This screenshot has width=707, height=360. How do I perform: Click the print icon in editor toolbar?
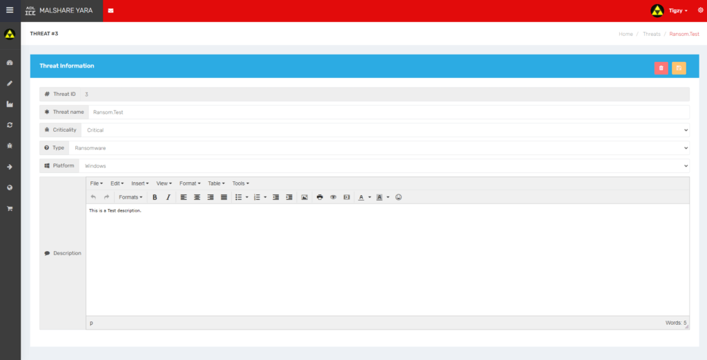tap(320, 197)
